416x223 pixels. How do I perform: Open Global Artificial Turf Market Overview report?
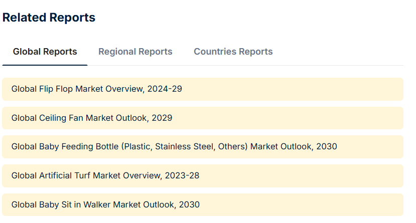point(105,175)
